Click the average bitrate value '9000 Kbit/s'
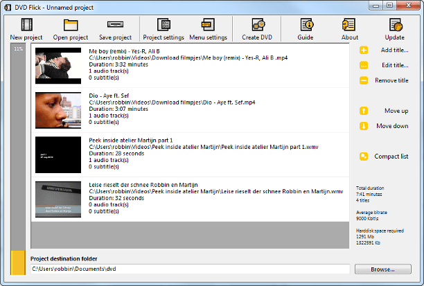The image size is (424, 286). (x=367, y=218)
